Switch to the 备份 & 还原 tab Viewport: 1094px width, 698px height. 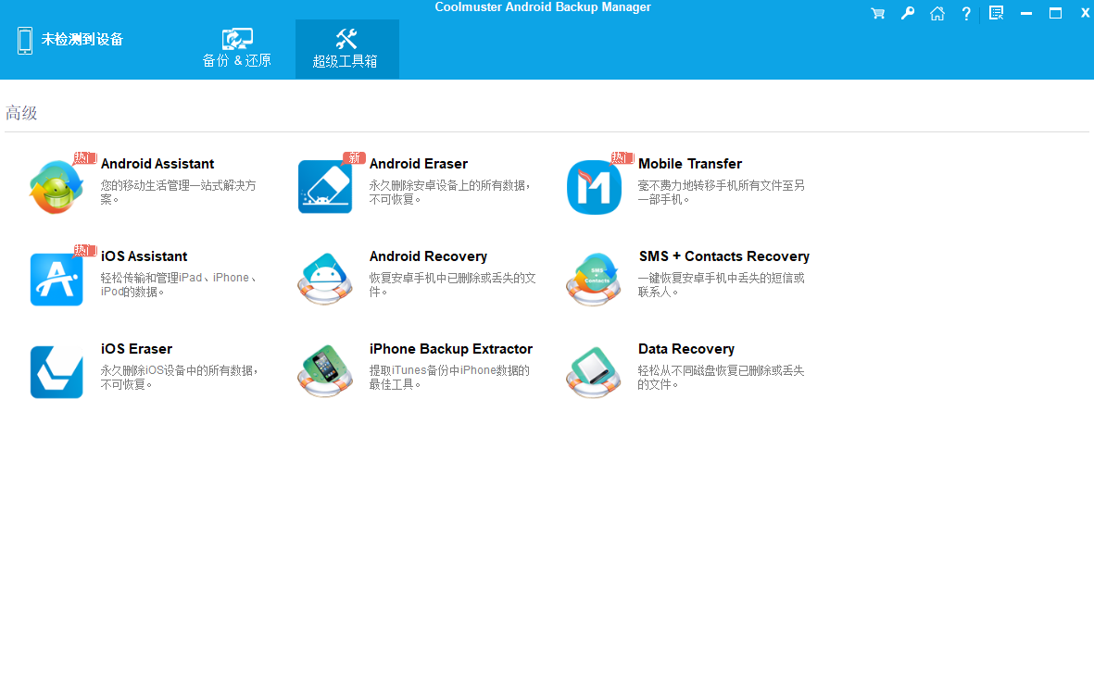237,48
